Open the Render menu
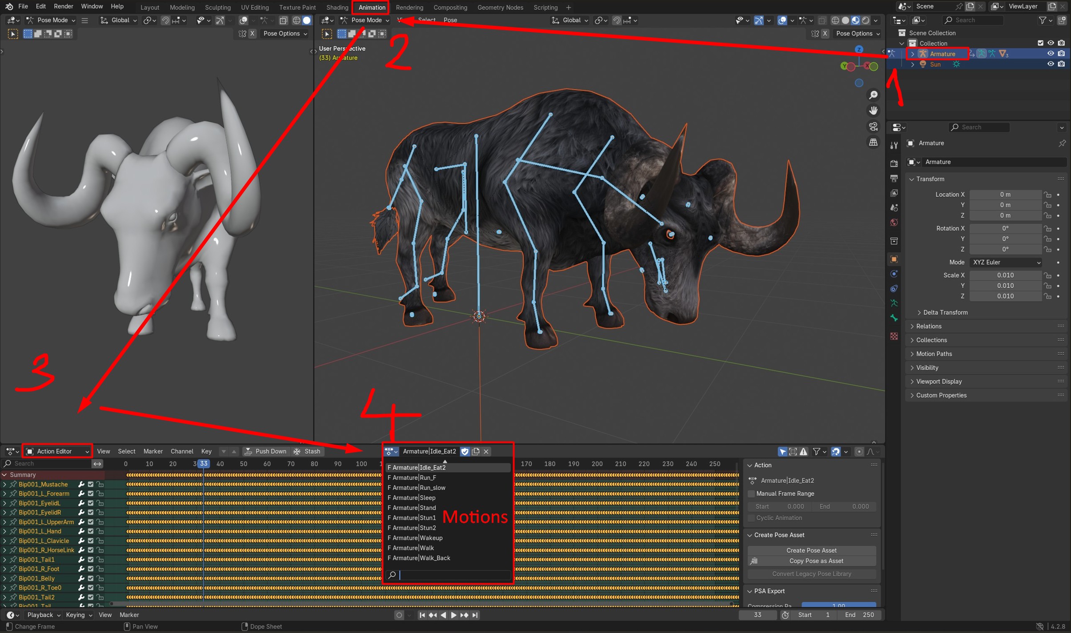1071x633 pixels. (63, 6)
